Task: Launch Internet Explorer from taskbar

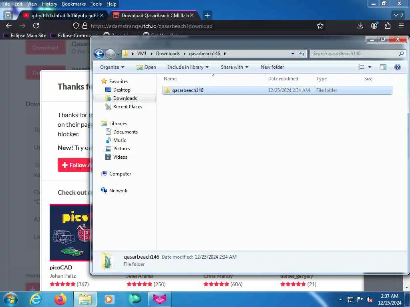Action: pos(35,299)
